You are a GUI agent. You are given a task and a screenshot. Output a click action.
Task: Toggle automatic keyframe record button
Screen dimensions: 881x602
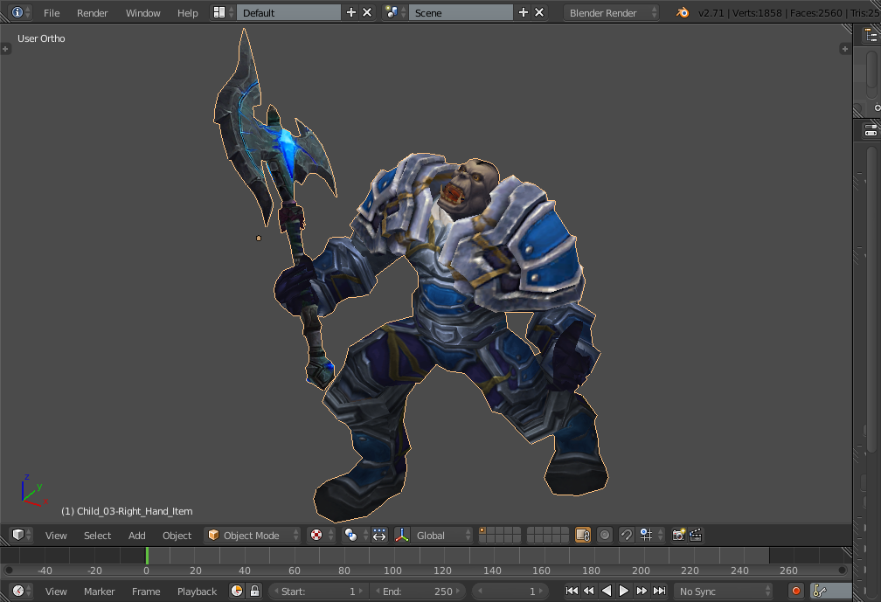click(795, 591)
